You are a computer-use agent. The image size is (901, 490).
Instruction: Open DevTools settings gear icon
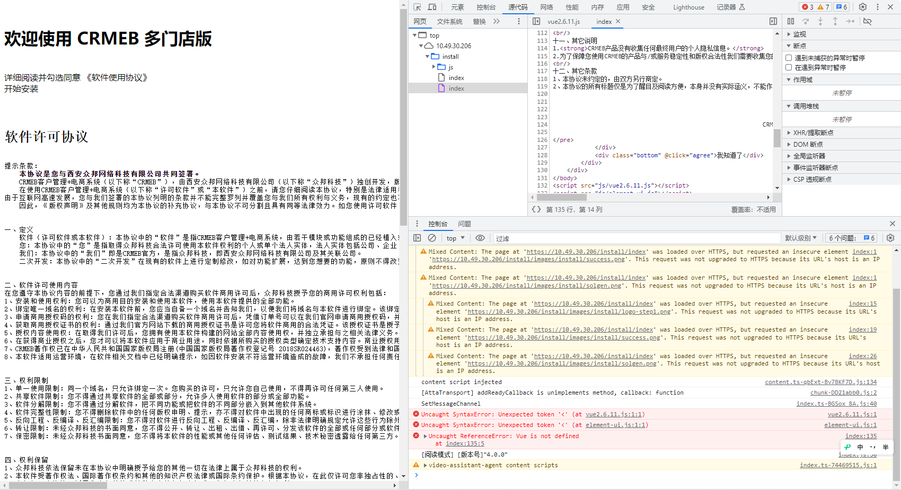[863, 7]
